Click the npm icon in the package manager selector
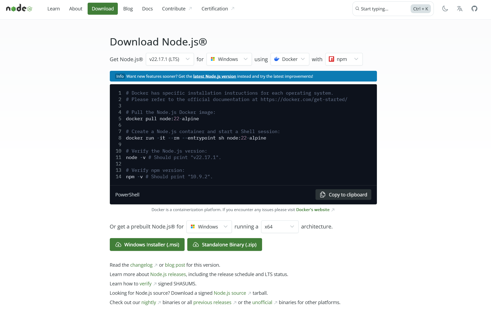This screenshot has width=491, height=318. click(331, 59)
